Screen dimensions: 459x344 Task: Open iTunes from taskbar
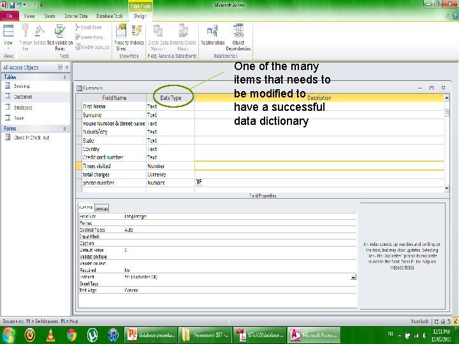[113, 335]
